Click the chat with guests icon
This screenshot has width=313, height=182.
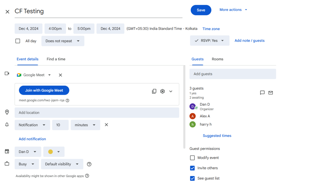coord(262,93)
